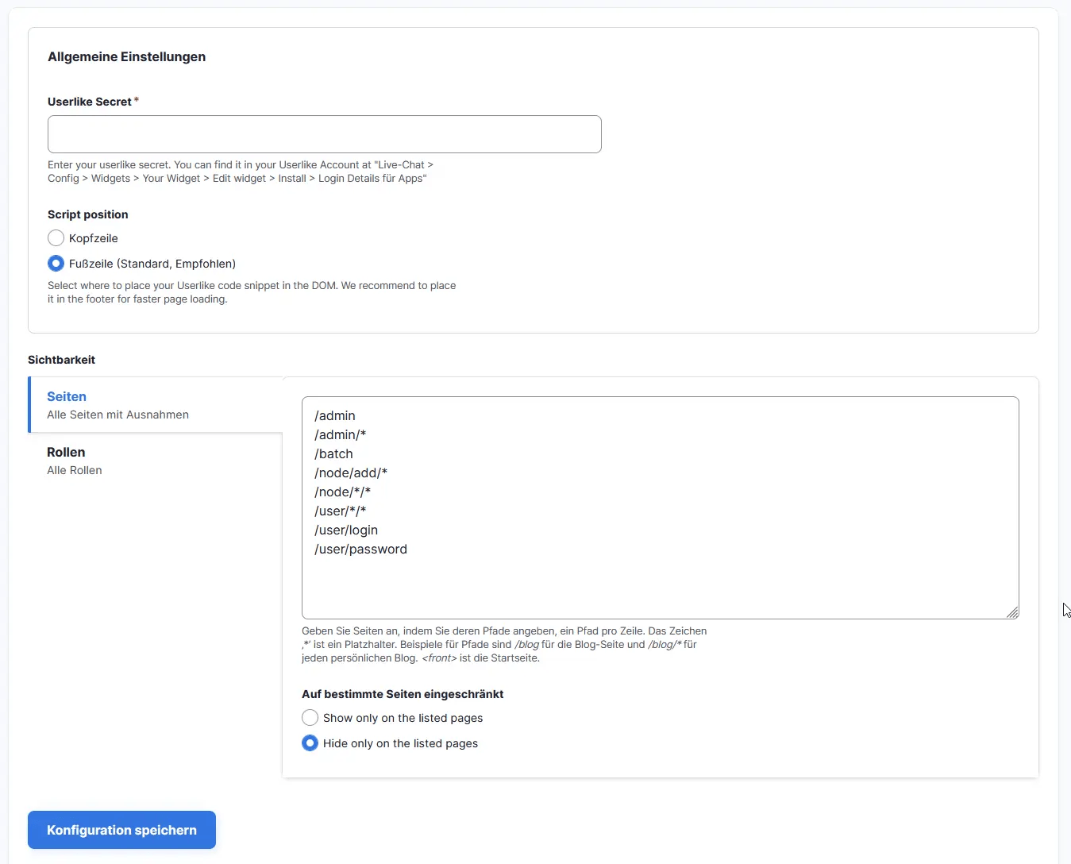Click the "Sichtbarkeit" section label

click(x=61, y=359)
